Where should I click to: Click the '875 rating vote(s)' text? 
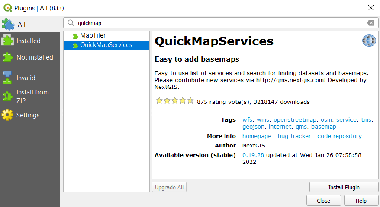point(223,102)
